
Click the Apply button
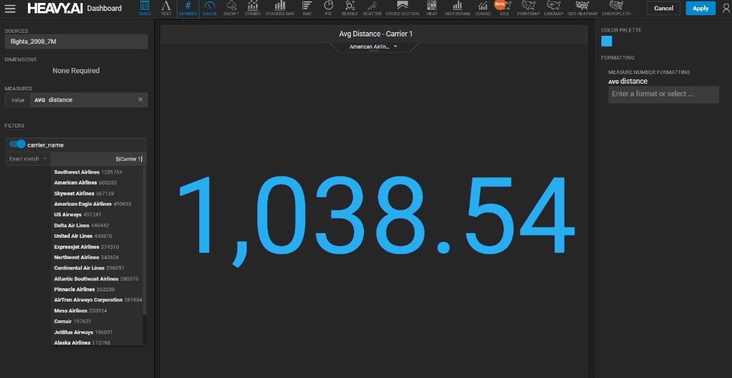(x=700, y=8)
